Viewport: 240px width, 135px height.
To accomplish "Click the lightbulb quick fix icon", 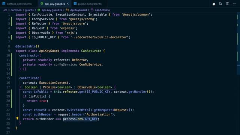I will pos(17,118).
